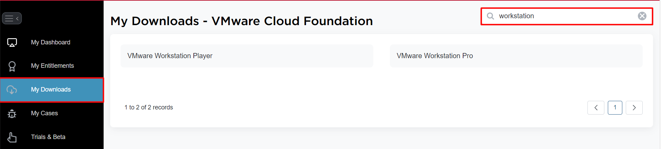Click the 1 to 2 of 2 records text
The height and width of the screenshot is (149, 661).
(x=149, y=107)
